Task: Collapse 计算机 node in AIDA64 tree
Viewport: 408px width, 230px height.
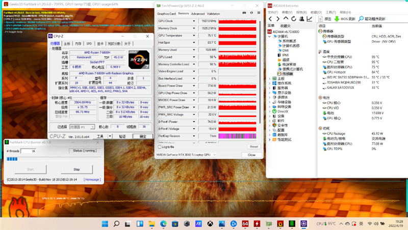Action: (x=270, y=37)
